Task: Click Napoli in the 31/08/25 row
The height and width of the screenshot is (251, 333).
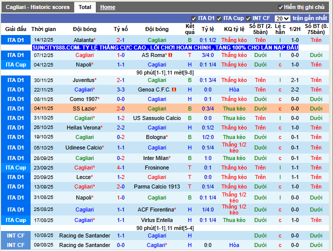Action: click(x=85, y=197)
